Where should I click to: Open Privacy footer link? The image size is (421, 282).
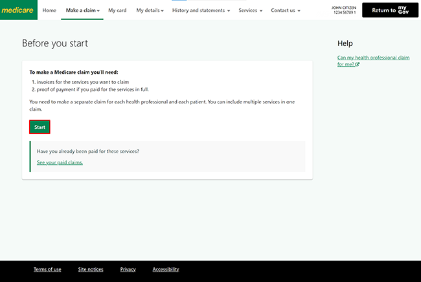[128, 270]
